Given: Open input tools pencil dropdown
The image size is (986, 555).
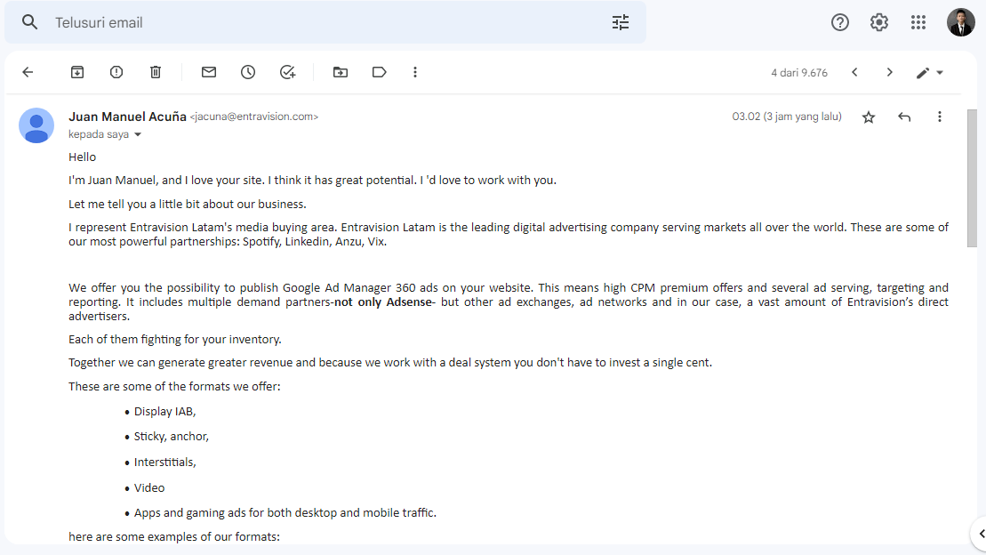Looking at the screenshot, I should coord(929,73).
